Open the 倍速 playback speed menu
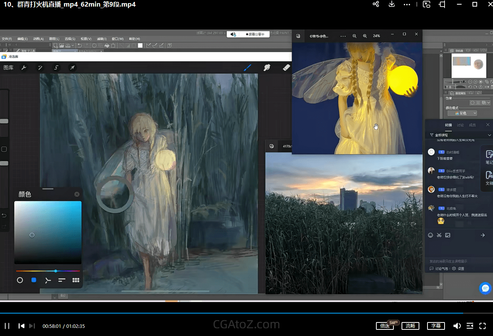 (384, 326)
